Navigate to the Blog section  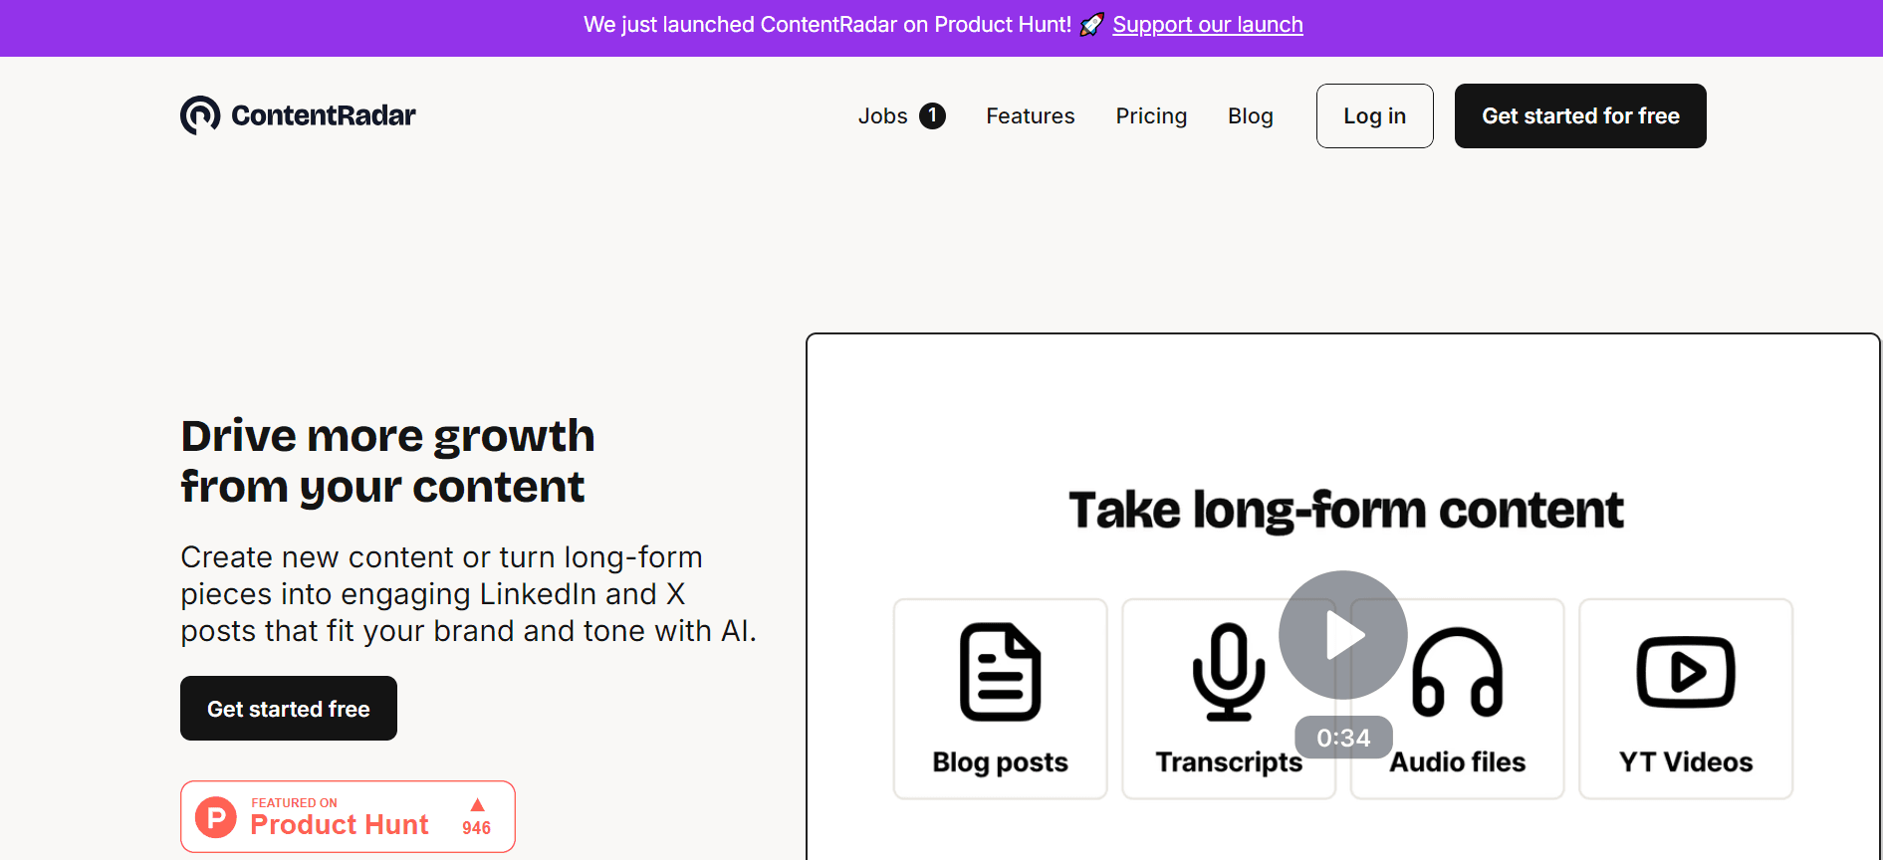(x=1250, y=115)
